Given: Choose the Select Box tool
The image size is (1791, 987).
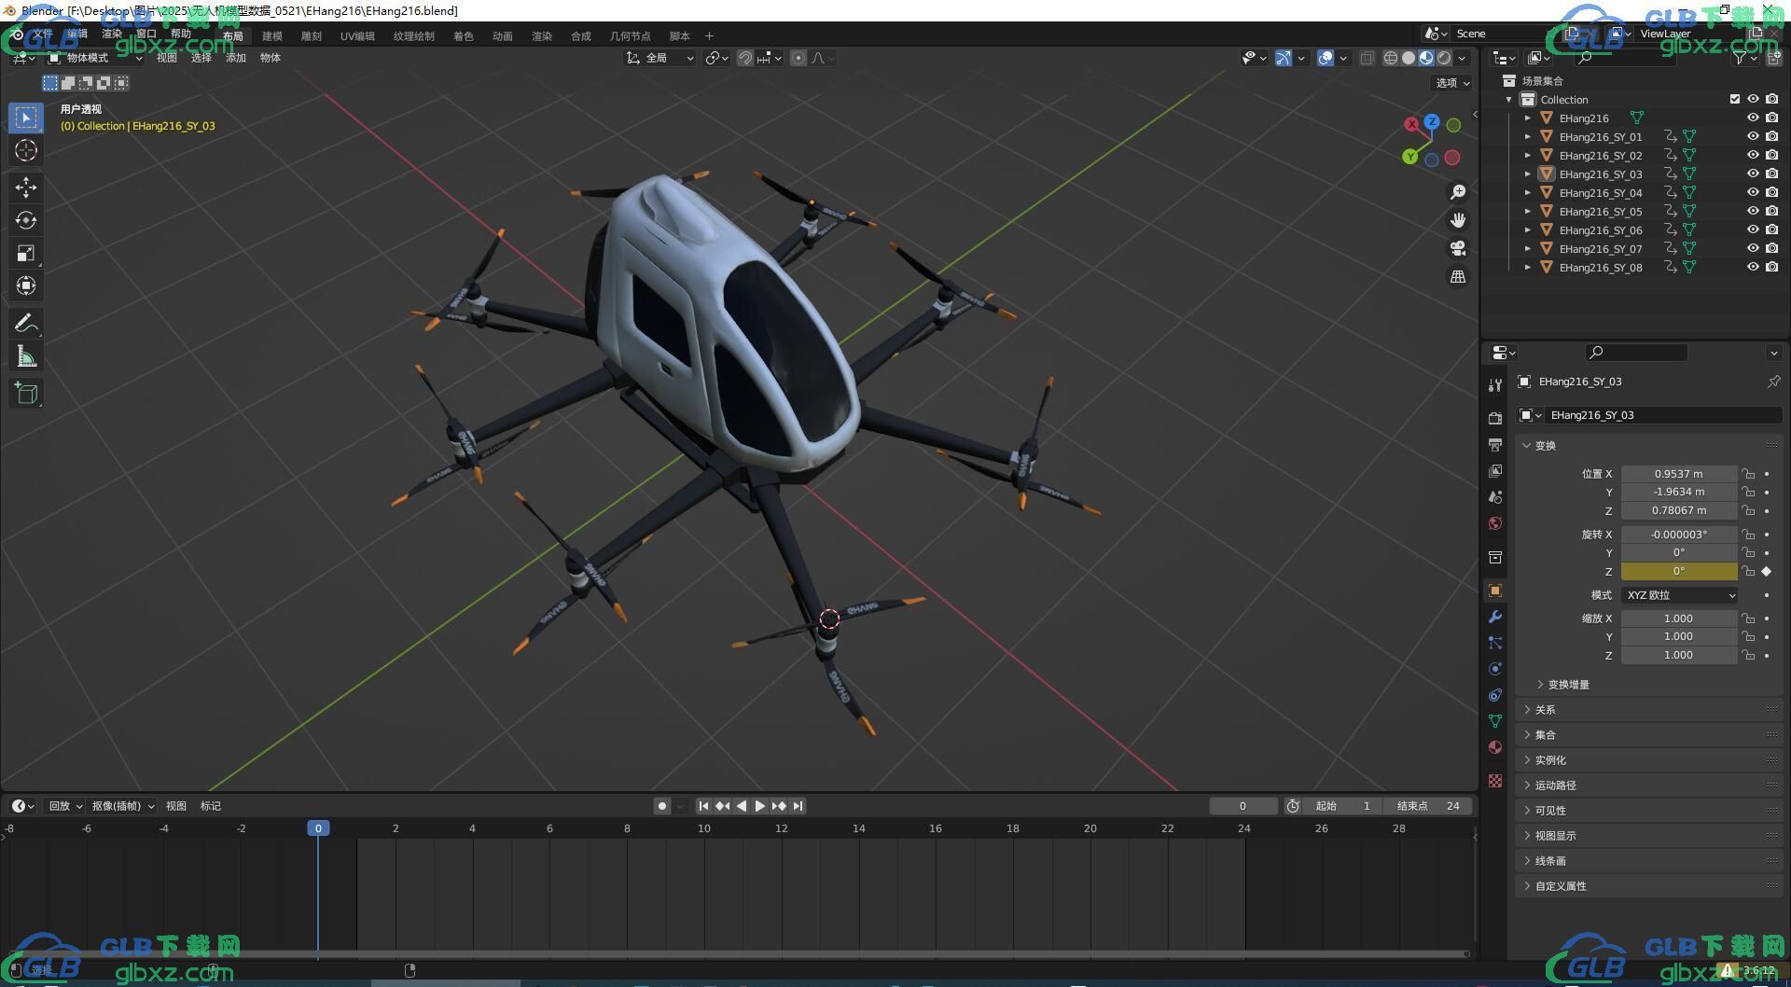Looking at the screenshot, I should 26,118.
